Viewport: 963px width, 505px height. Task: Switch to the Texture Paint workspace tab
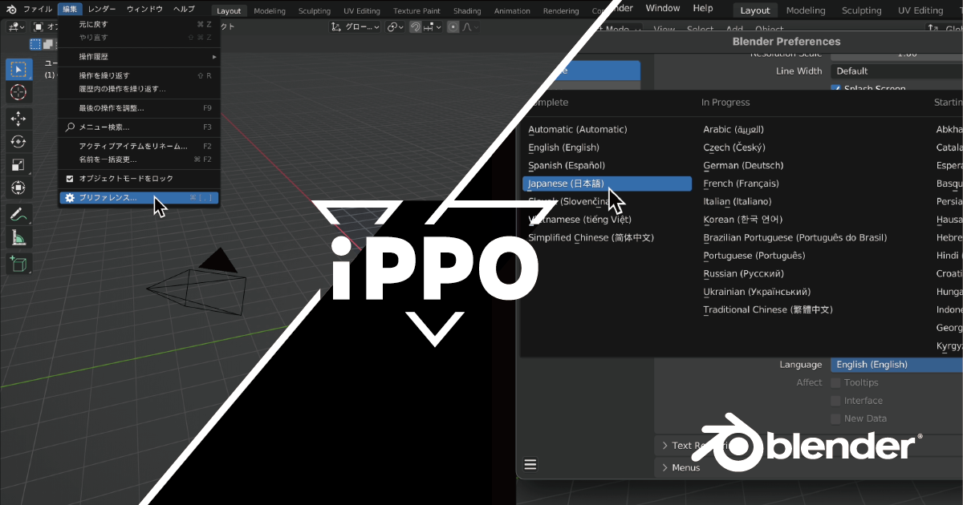[x=416, y=11]
